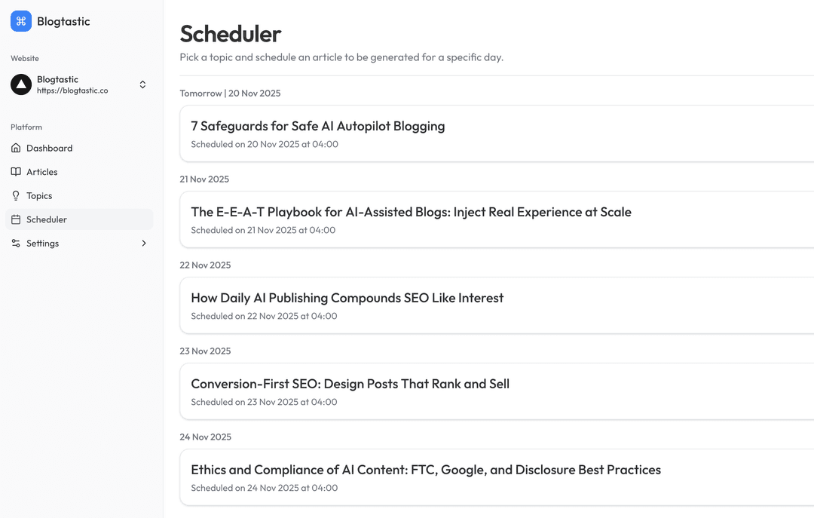Click the command symbol in the top-left logo
Image resolution: width=814 pixels, height=518 pixels.
click(20, 21)
